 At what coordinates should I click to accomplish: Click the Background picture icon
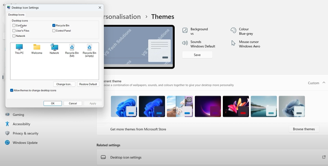[185, 30]
